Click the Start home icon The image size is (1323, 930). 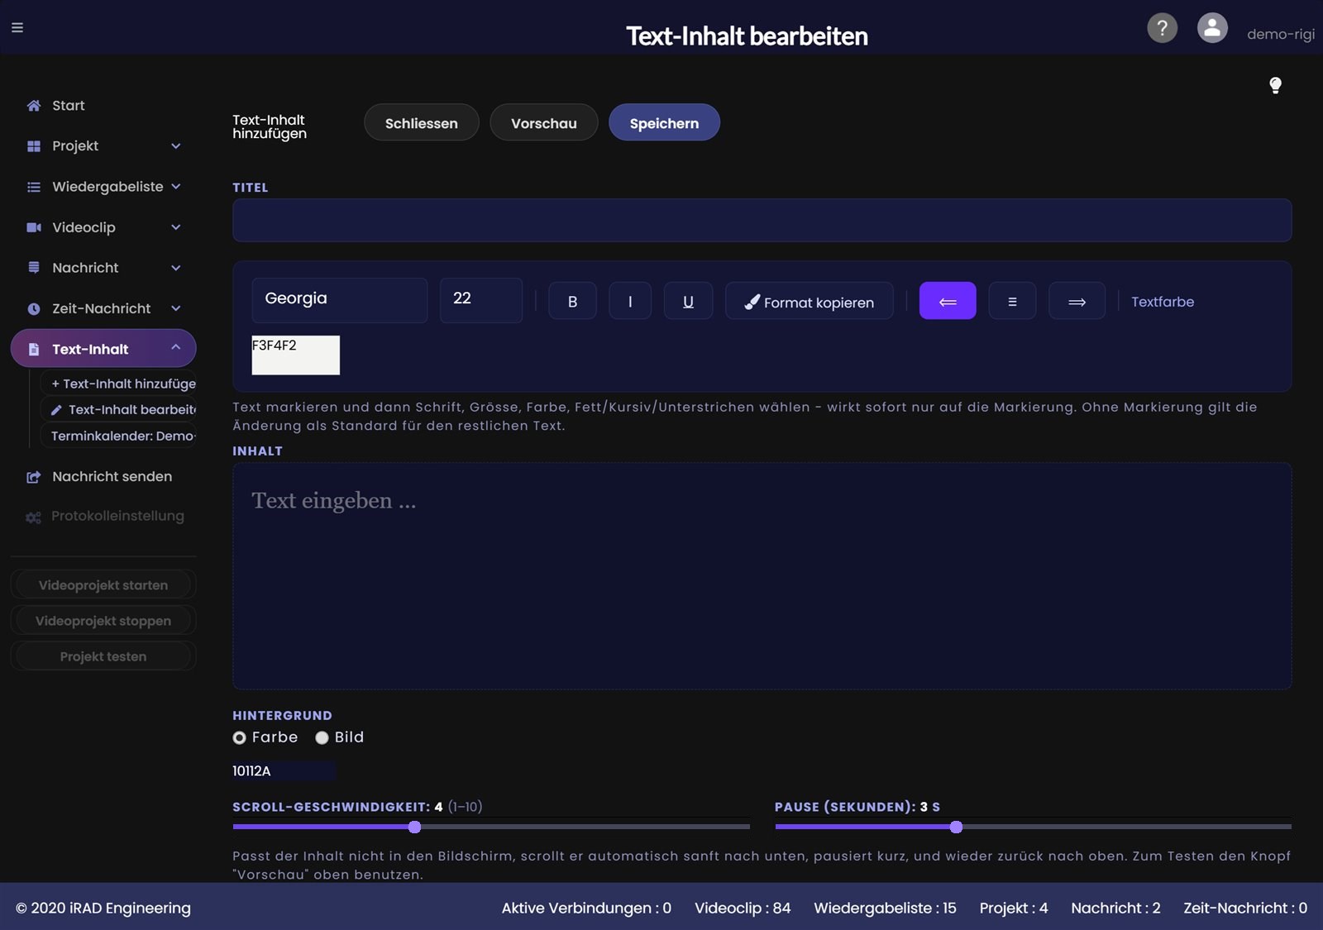34,106
